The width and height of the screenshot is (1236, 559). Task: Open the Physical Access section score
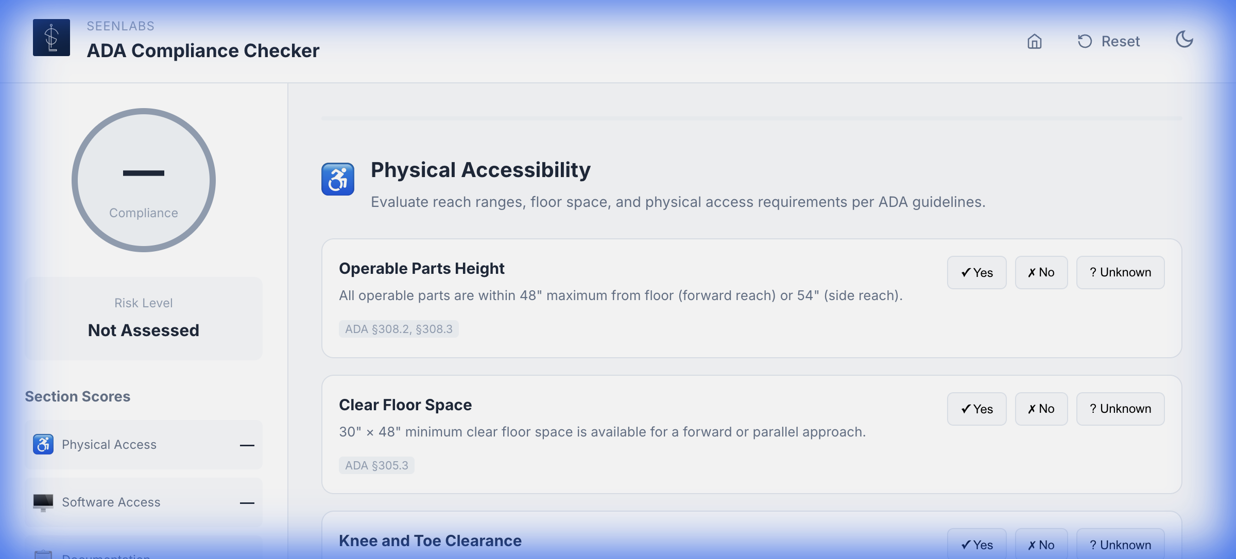(x=144, y=445)
